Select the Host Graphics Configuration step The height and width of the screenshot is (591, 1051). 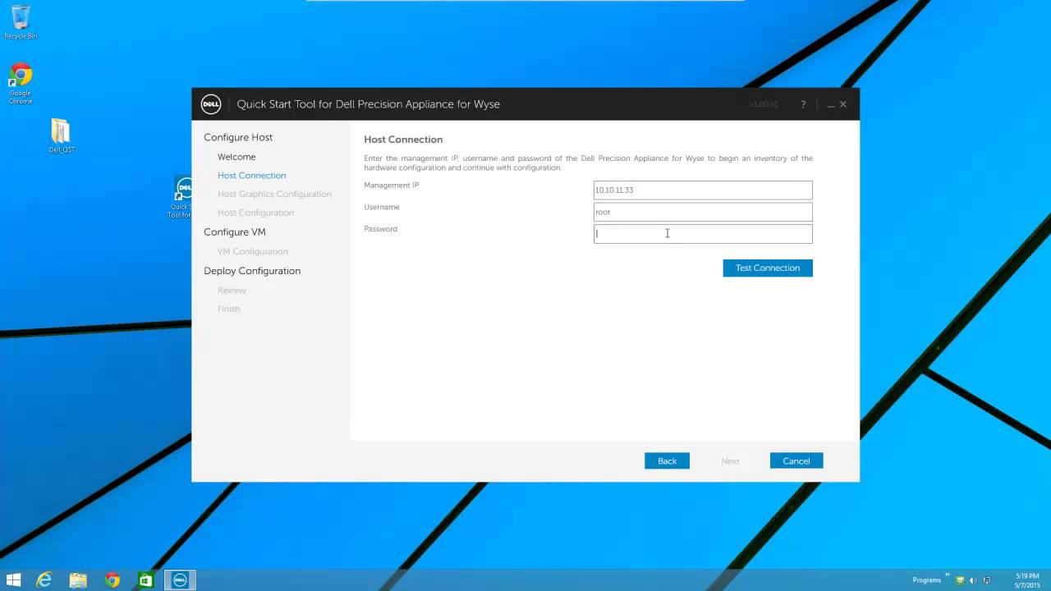[274, 195]
